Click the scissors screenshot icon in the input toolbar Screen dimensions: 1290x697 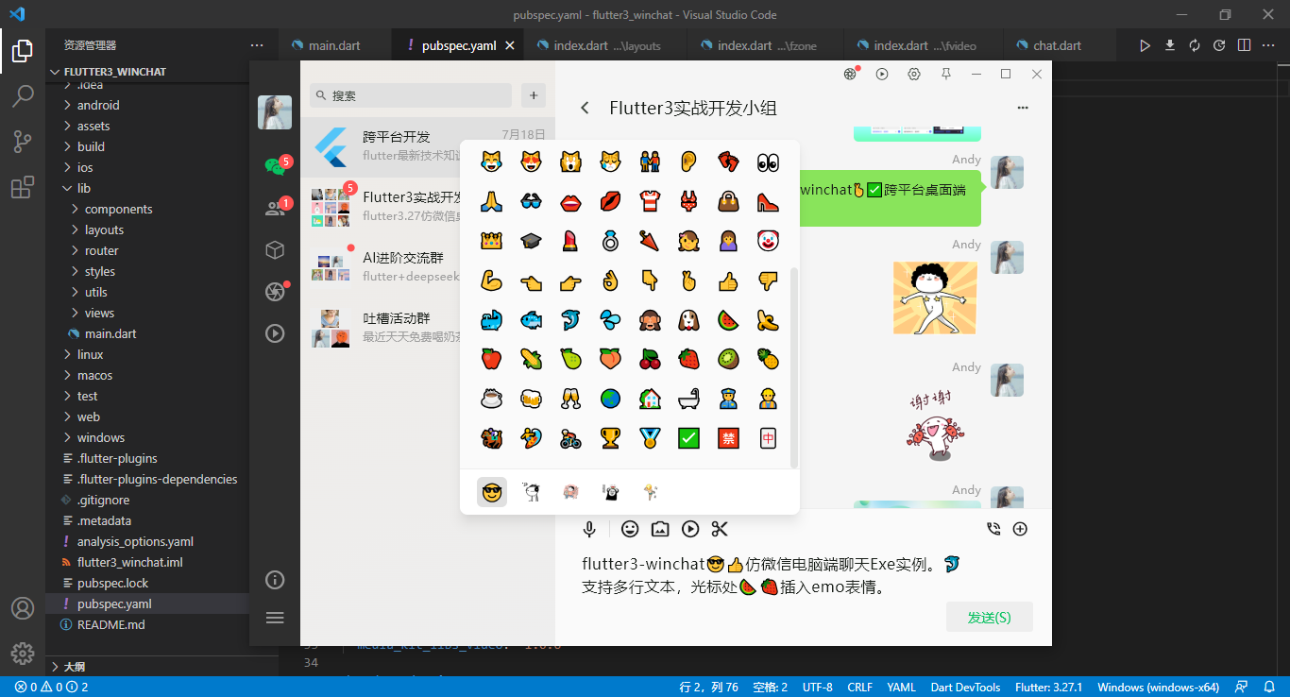click(x=720, y=529)
